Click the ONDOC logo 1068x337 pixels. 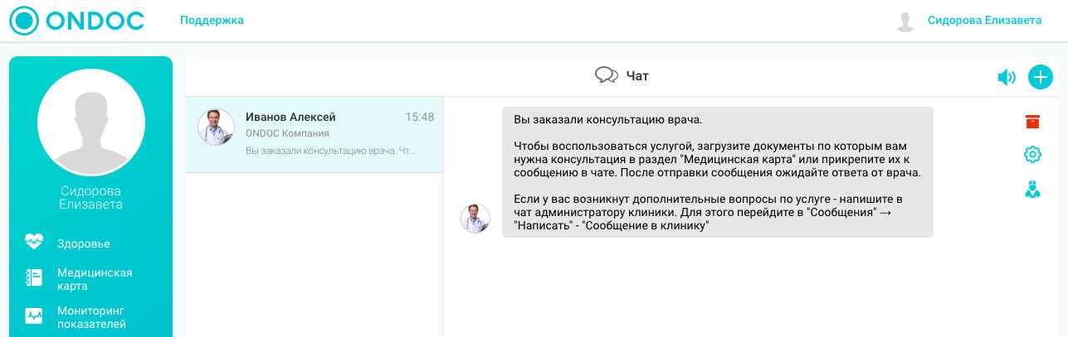[x=76, y=21]
